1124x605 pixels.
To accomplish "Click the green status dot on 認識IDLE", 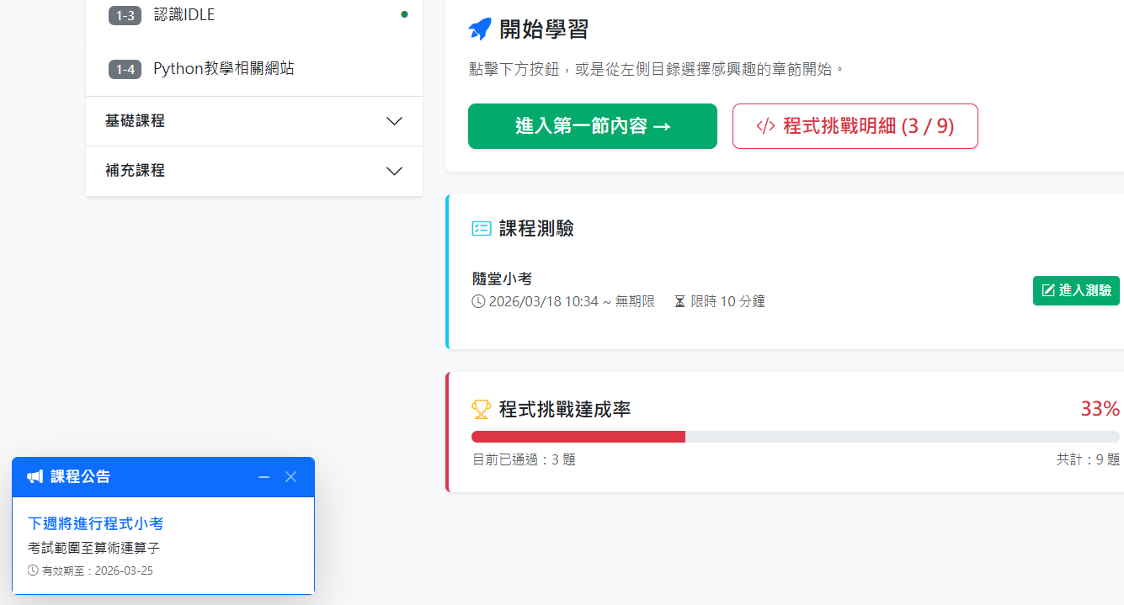I will click(404, 14).
